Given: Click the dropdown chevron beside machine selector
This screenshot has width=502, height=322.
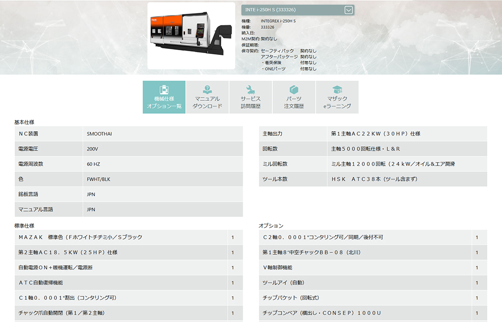Looking at the screenshot, I should pos(349,10).
